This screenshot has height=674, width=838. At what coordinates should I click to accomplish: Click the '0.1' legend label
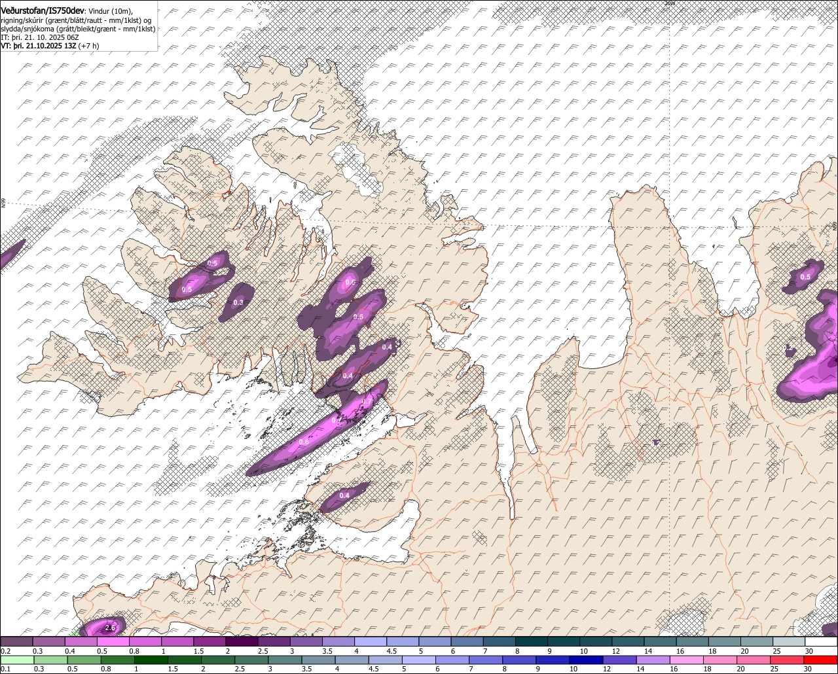click(6, 669)
